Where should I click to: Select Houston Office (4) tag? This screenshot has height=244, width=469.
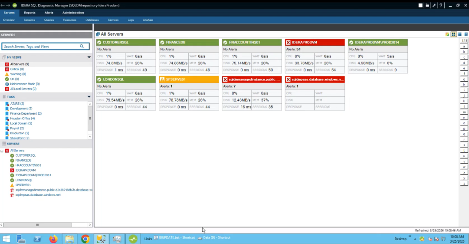coord(23,118)
